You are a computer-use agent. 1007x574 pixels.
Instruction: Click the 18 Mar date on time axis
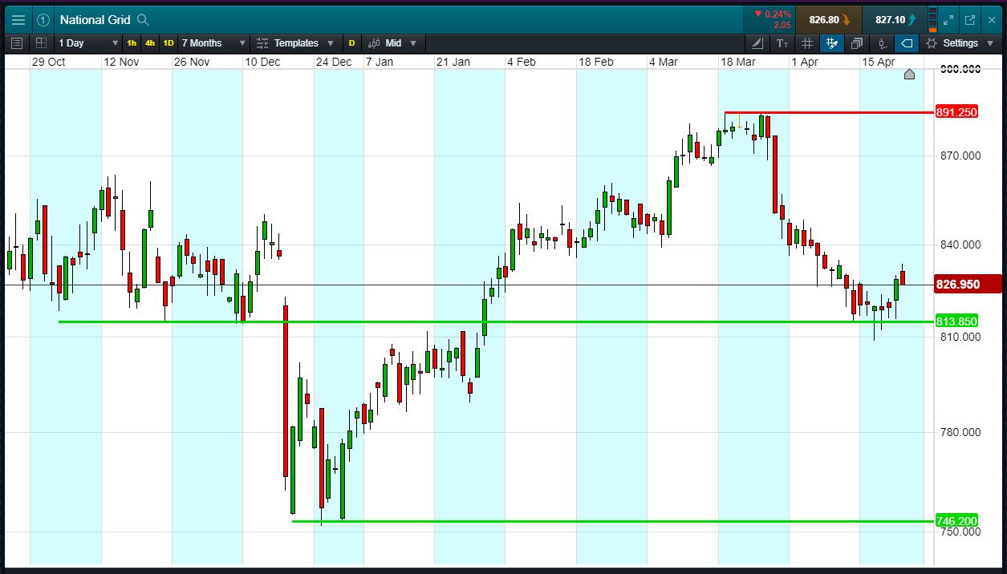tap(737, 62)
